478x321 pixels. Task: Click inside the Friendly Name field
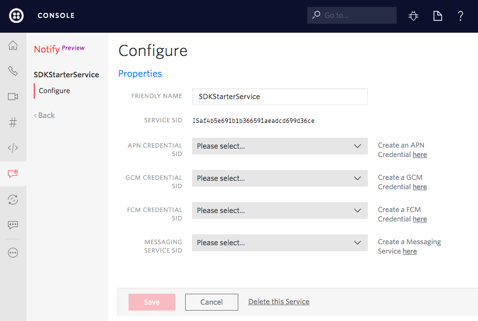point(279,97)
